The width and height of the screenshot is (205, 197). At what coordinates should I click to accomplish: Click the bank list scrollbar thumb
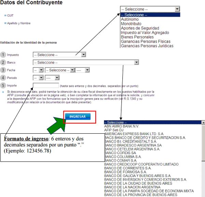(x=203, y=143)
